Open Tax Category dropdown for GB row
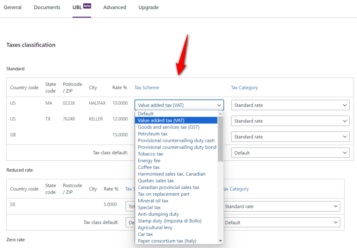357x248 pixels. pos(290,137)
